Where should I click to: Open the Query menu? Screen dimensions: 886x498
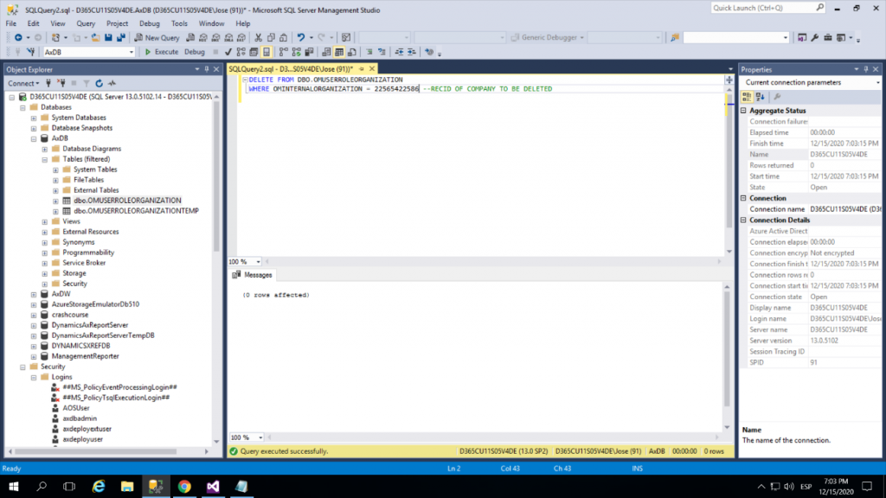pos(86,23)
